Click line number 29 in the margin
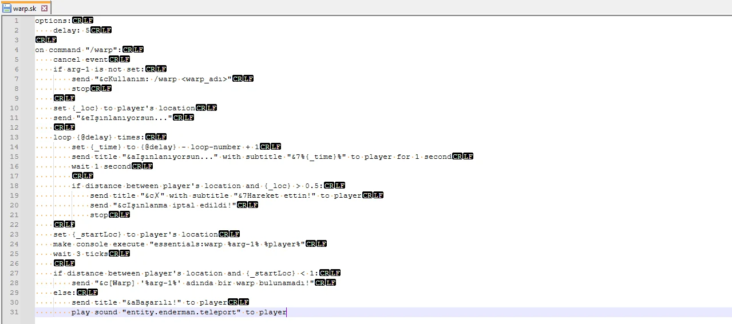The height and width of the screenshot is (324, 732). (14, 293)
